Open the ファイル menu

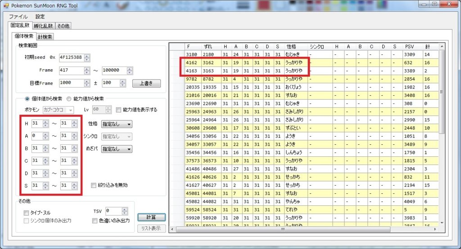click(x=18, y=17)
